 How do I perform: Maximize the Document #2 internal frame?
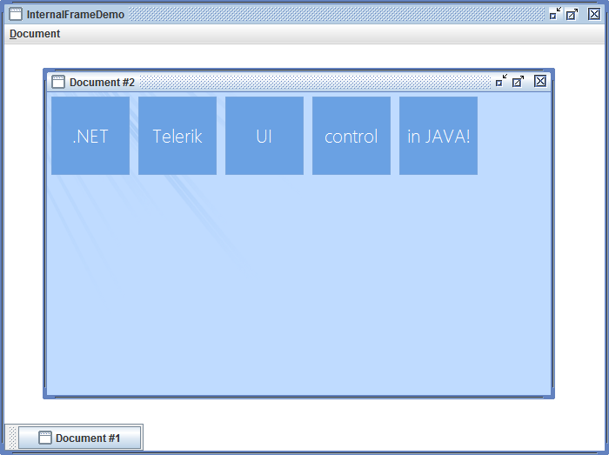point(519,82)
